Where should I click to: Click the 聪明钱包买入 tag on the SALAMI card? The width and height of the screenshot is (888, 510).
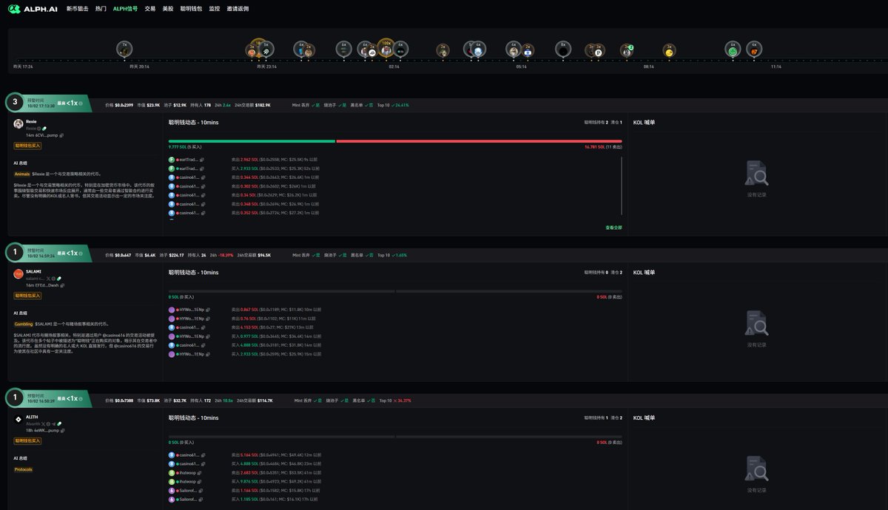27,296
